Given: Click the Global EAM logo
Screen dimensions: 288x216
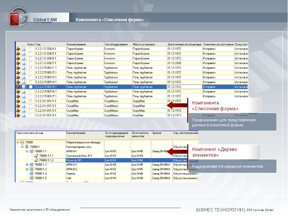Looking at the screenshot, I should [x=18, y=18].
